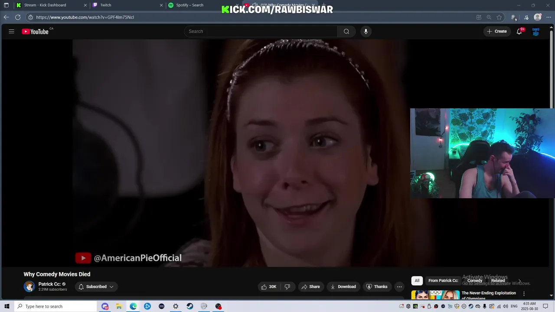This screenshot has height=312, width=555.
Task: Open the Ghostery extension icon showing 9
Action: [513, 17]
